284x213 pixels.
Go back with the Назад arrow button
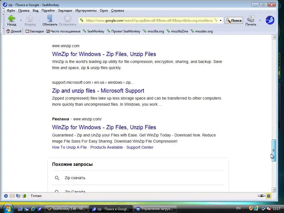pyautogui.click(x=12, y=20)
